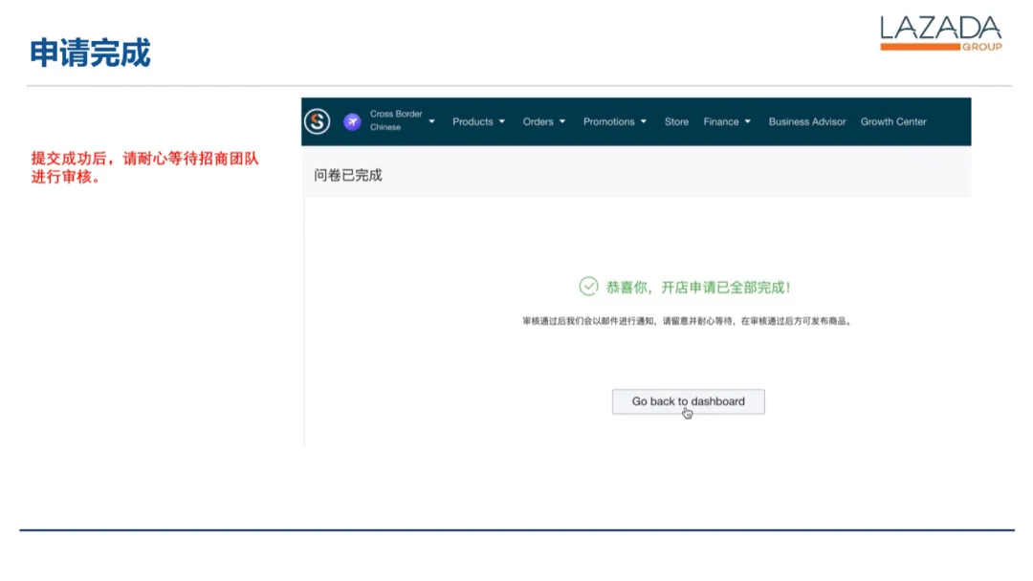The width and height of the screenshot is (1033, 581).
Task: Click the red instruction text on the left
Action: 145,168
